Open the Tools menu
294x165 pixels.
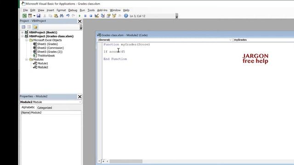tap(91, 10)
